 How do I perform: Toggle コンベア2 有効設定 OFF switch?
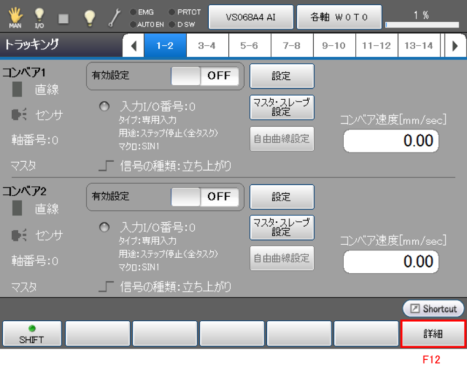(205, 197)
